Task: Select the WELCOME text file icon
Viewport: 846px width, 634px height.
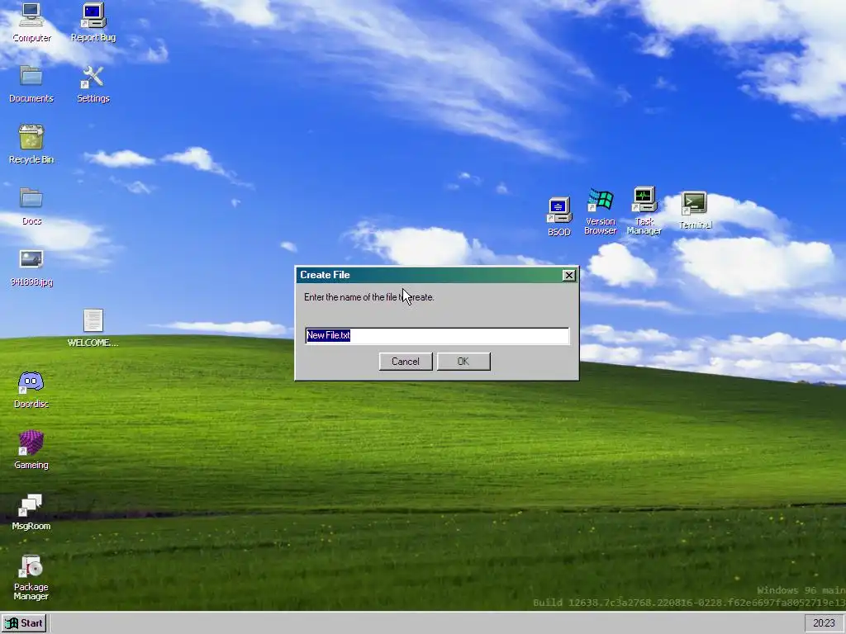Action: click(x=93, y=328)
